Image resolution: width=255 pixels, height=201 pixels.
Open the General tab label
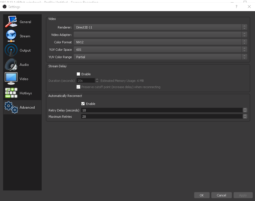click(x=25, y=22)
